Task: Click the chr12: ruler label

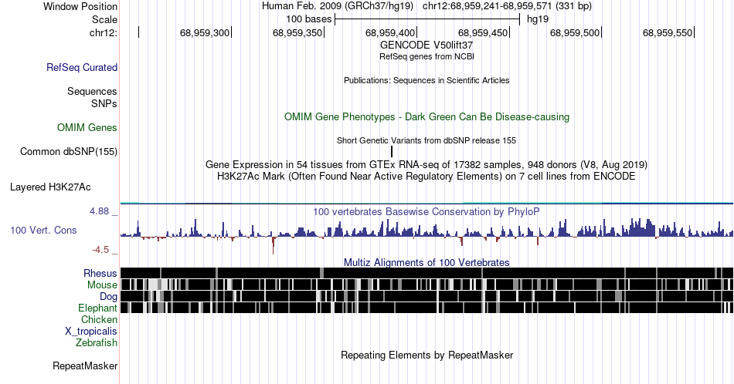Action: [104, 32]
